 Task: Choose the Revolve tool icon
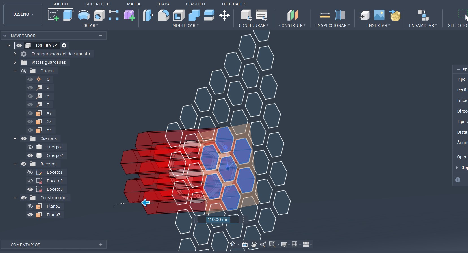click(84, 15)
